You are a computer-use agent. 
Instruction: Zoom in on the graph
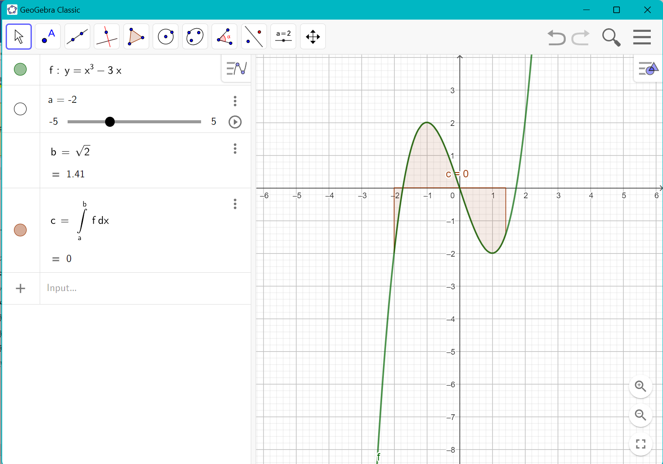pos(640,386)
